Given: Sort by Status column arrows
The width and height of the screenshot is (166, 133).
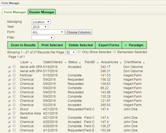Looking at the screenshot, I should pyautogui.click(x=80, y=63).
